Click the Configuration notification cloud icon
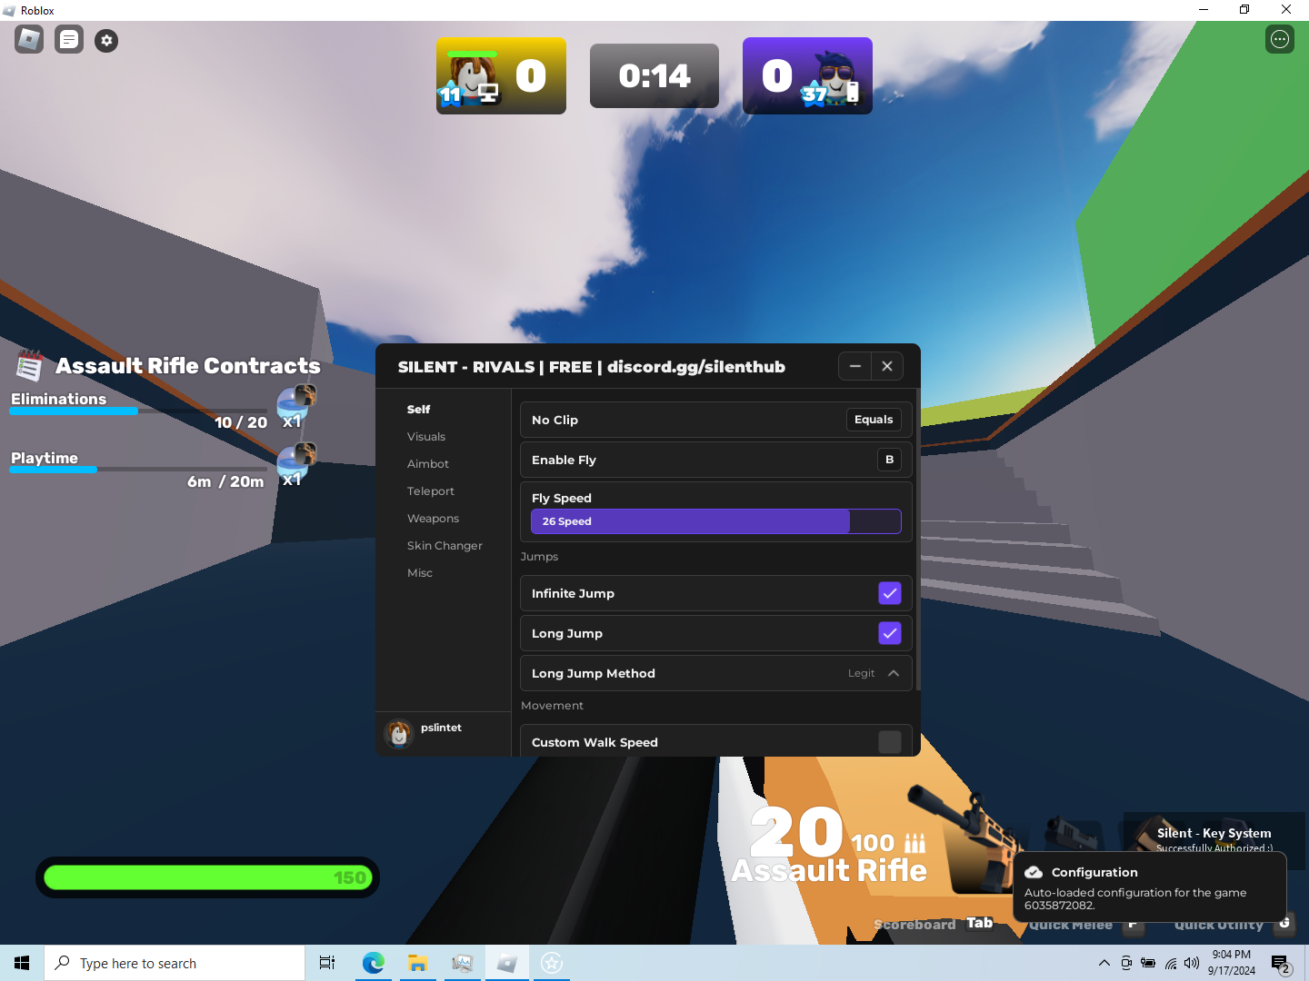 (x=1034, y=872)
